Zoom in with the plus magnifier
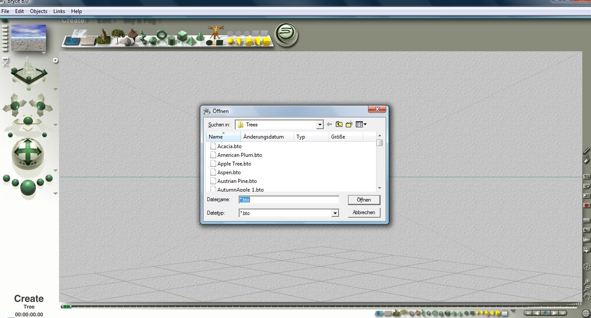591x318 pixels. tap(587, 281)
